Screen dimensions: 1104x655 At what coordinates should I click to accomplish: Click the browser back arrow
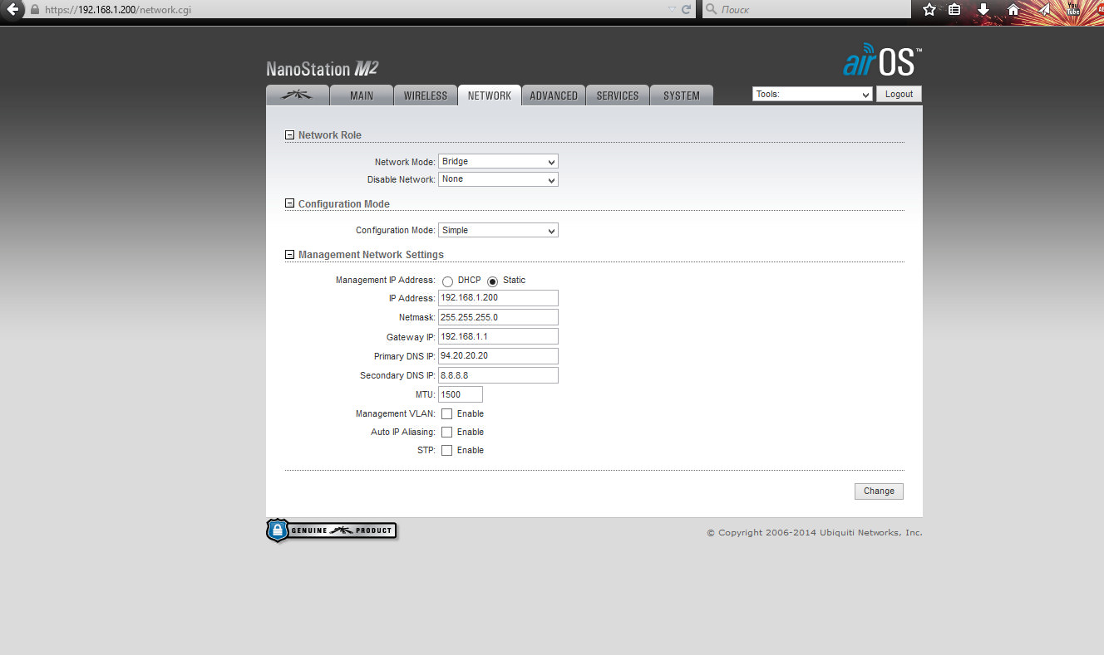click(12, 10)
